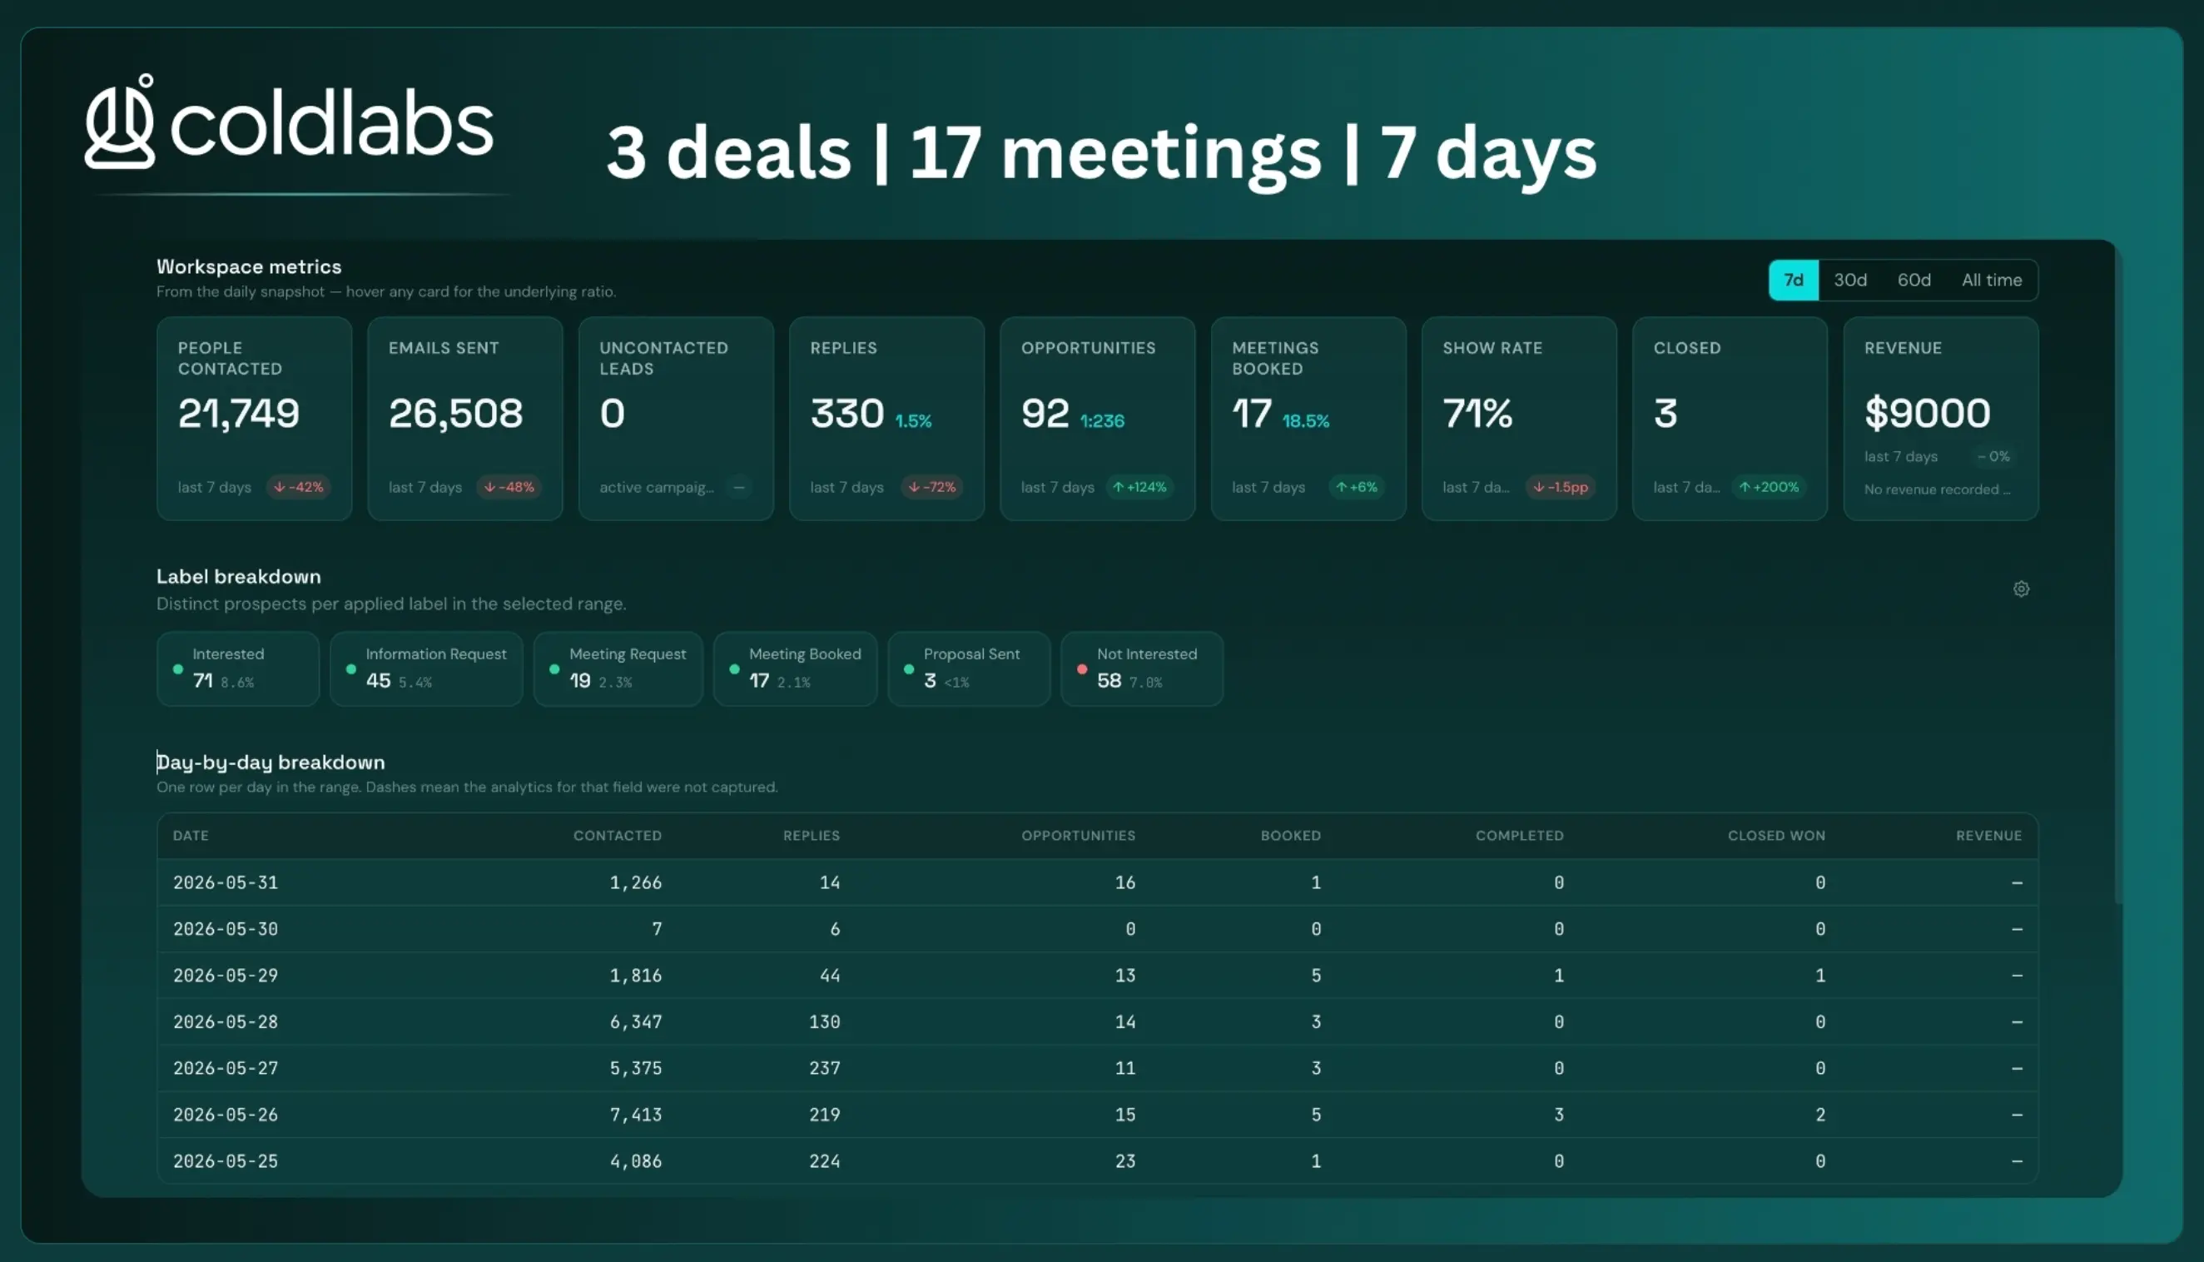Viewport: 2204px width, 1262px height.
Task: Click the BOOKED column header
Action: (1290, 836)
